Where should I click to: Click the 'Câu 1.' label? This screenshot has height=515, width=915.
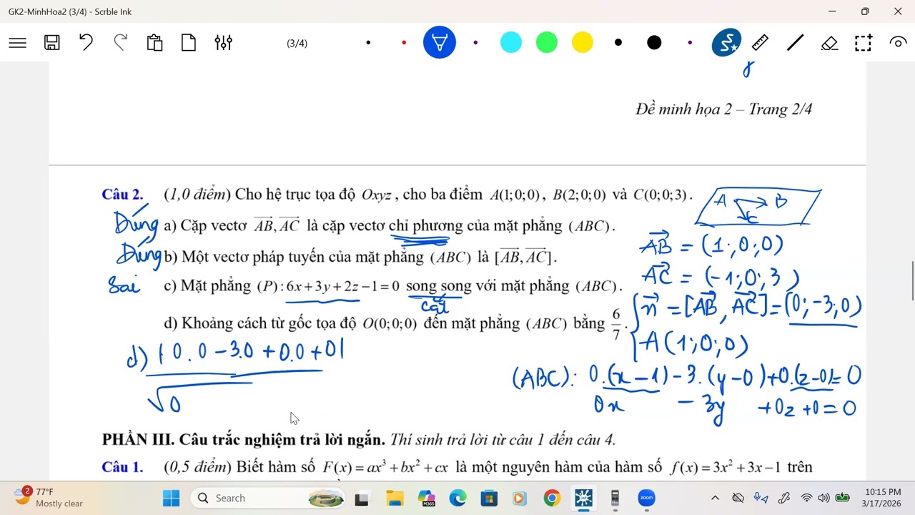[122, 467]
